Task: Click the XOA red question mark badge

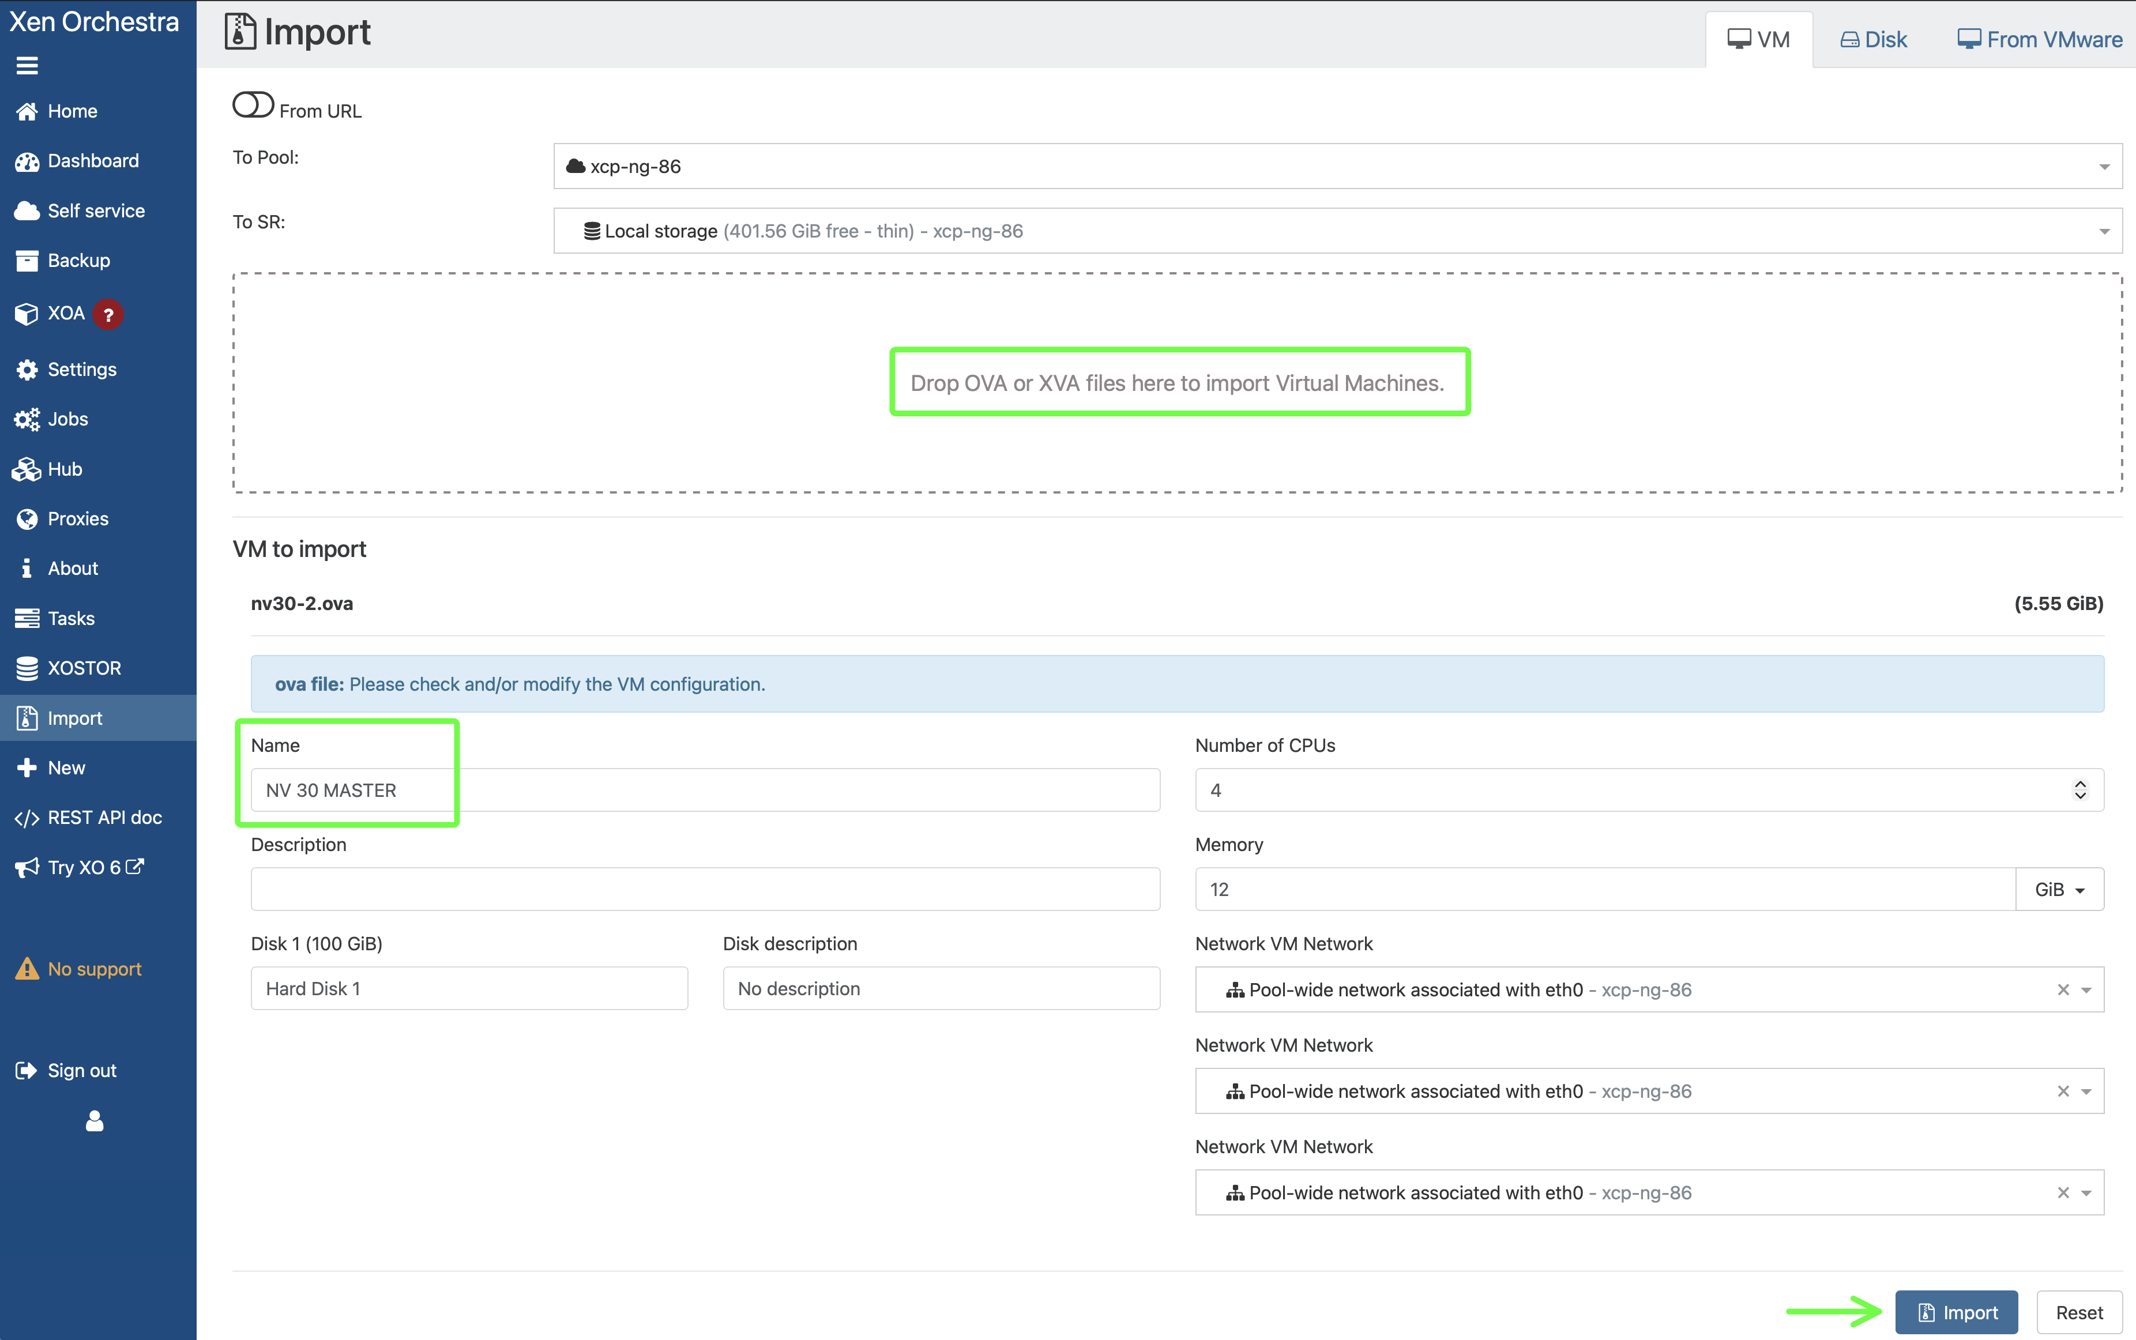Action: (x=108, y=315)
